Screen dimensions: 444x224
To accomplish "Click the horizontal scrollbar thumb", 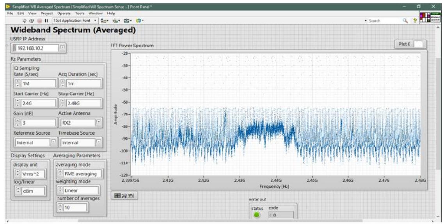I will tap(220, 221).
